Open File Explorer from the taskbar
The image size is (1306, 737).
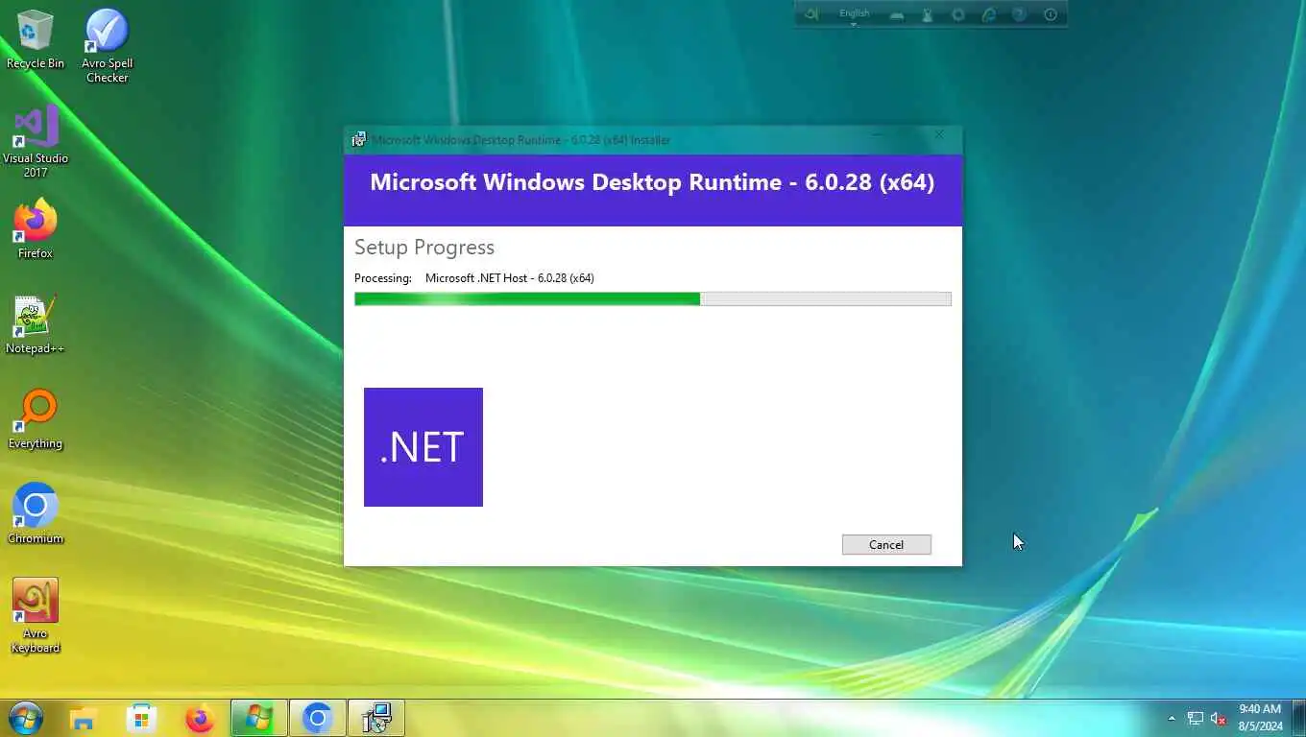84,718
